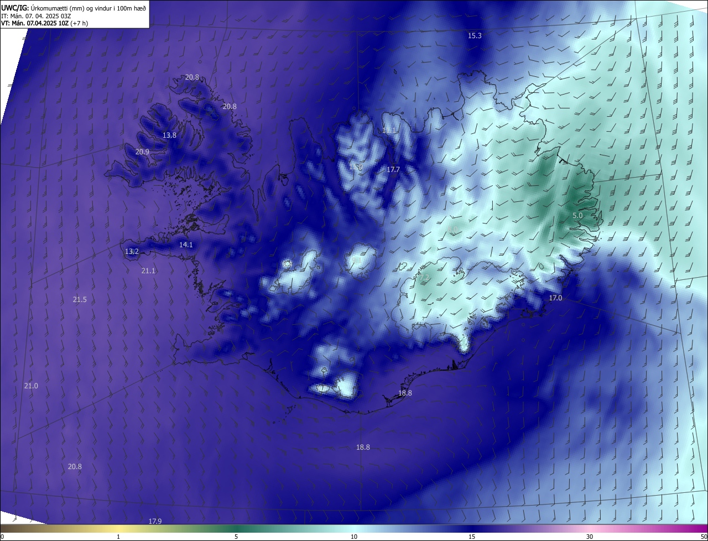Click the map value 21.5
Image resolution: width=708 pixels, height=541 pixels.
pos(80,299)
